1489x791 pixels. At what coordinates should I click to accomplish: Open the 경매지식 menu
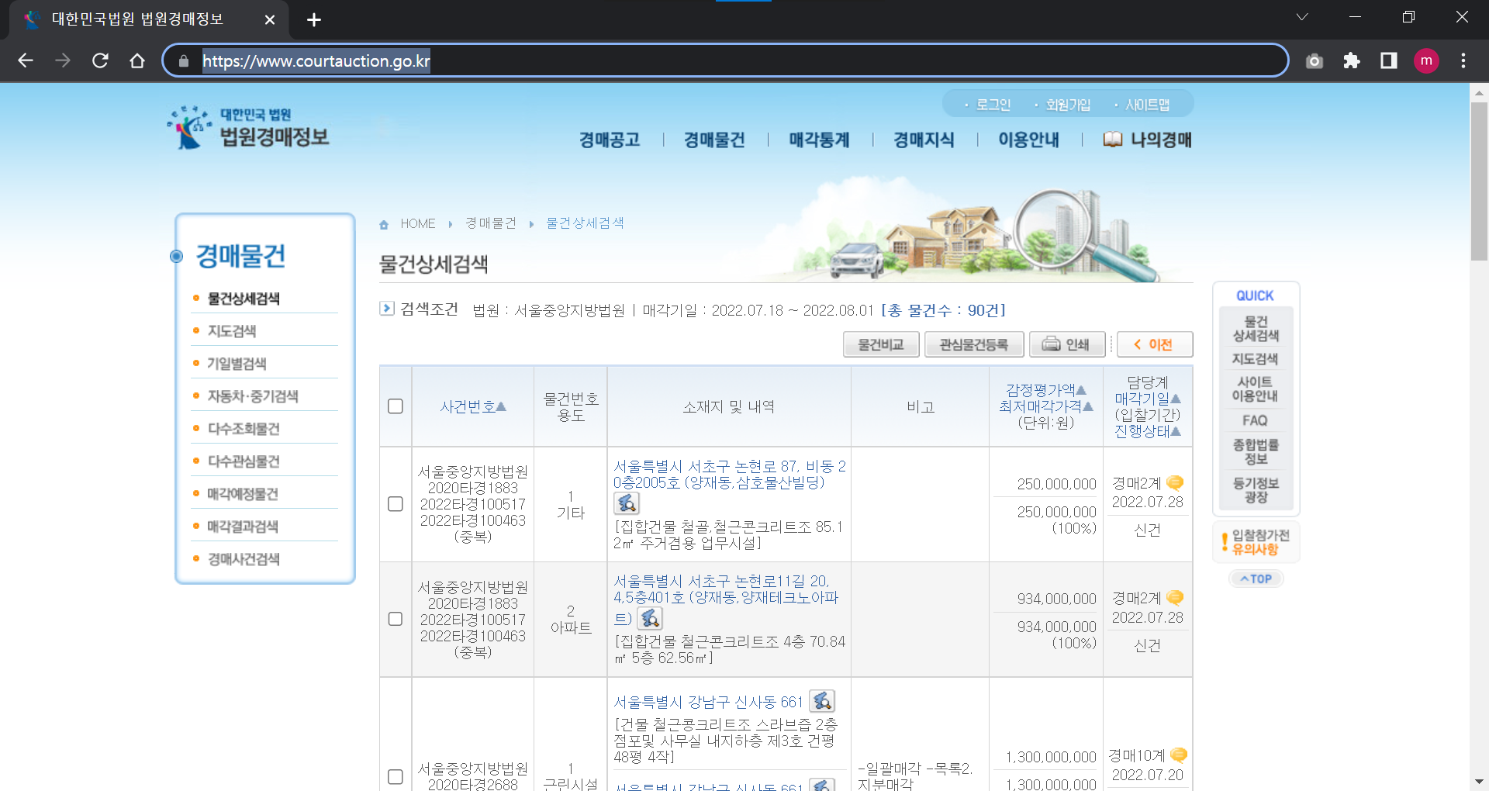(x=924, y=140)
